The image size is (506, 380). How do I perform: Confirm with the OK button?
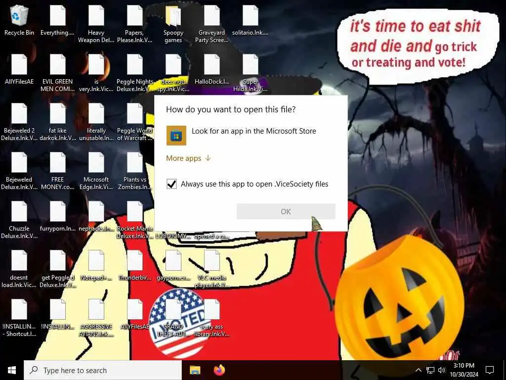point(286,211)
